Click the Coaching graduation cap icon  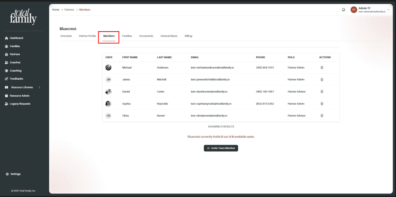click(x=7, y=71)
